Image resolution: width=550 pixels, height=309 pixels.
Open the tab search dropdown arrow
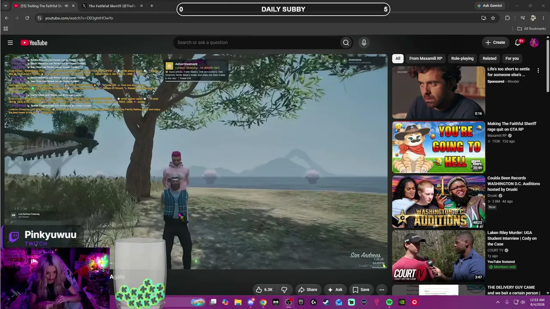point(6,6)
